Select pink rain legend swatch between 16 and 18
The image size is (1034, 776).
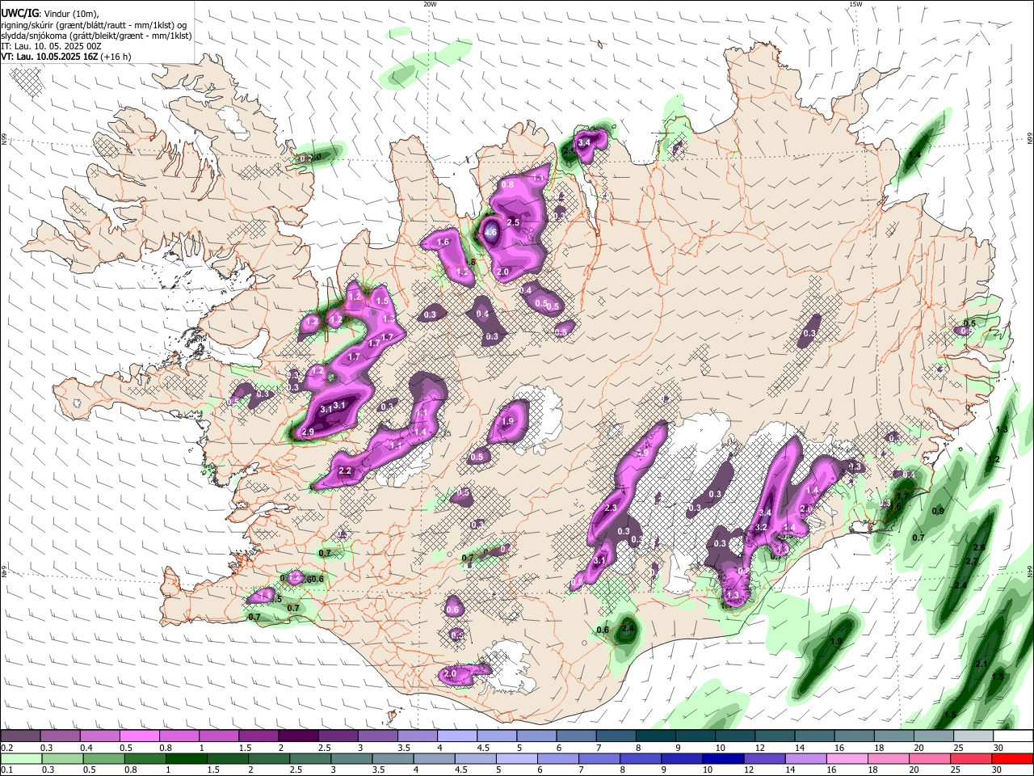click(x=846, y=758)
